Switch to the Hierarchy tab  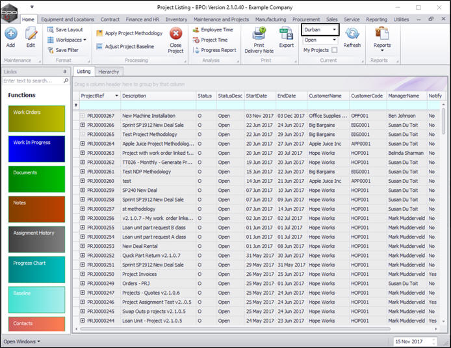(x=109, y=72)
